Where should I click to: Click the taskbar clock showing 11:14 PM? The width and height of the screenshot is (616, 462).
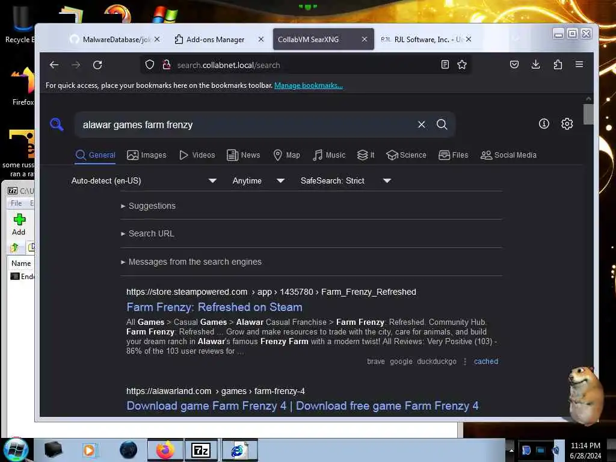coord(585,451)
